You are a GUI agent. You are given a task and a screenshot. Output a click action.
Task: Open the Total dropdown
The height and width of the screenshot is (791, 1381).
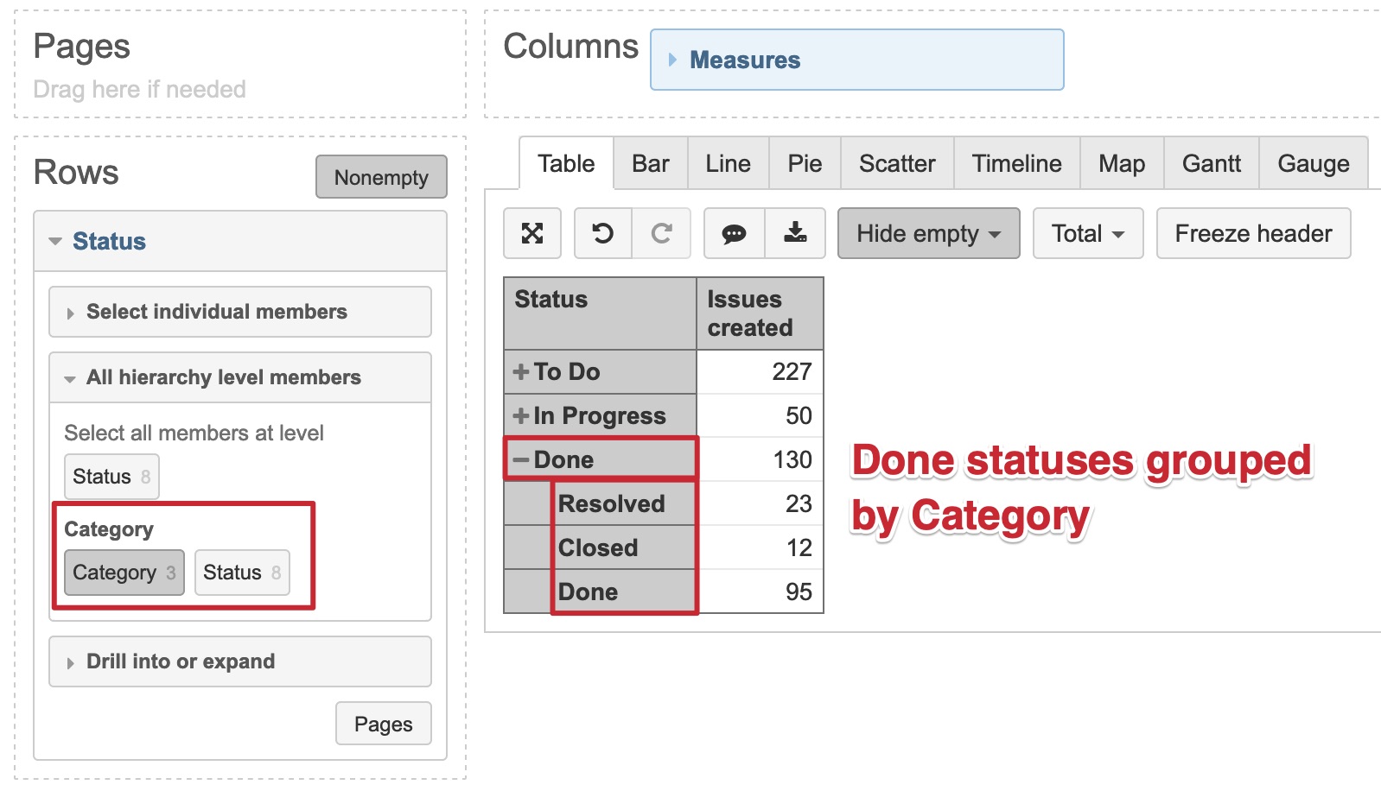click(1088, 233)
